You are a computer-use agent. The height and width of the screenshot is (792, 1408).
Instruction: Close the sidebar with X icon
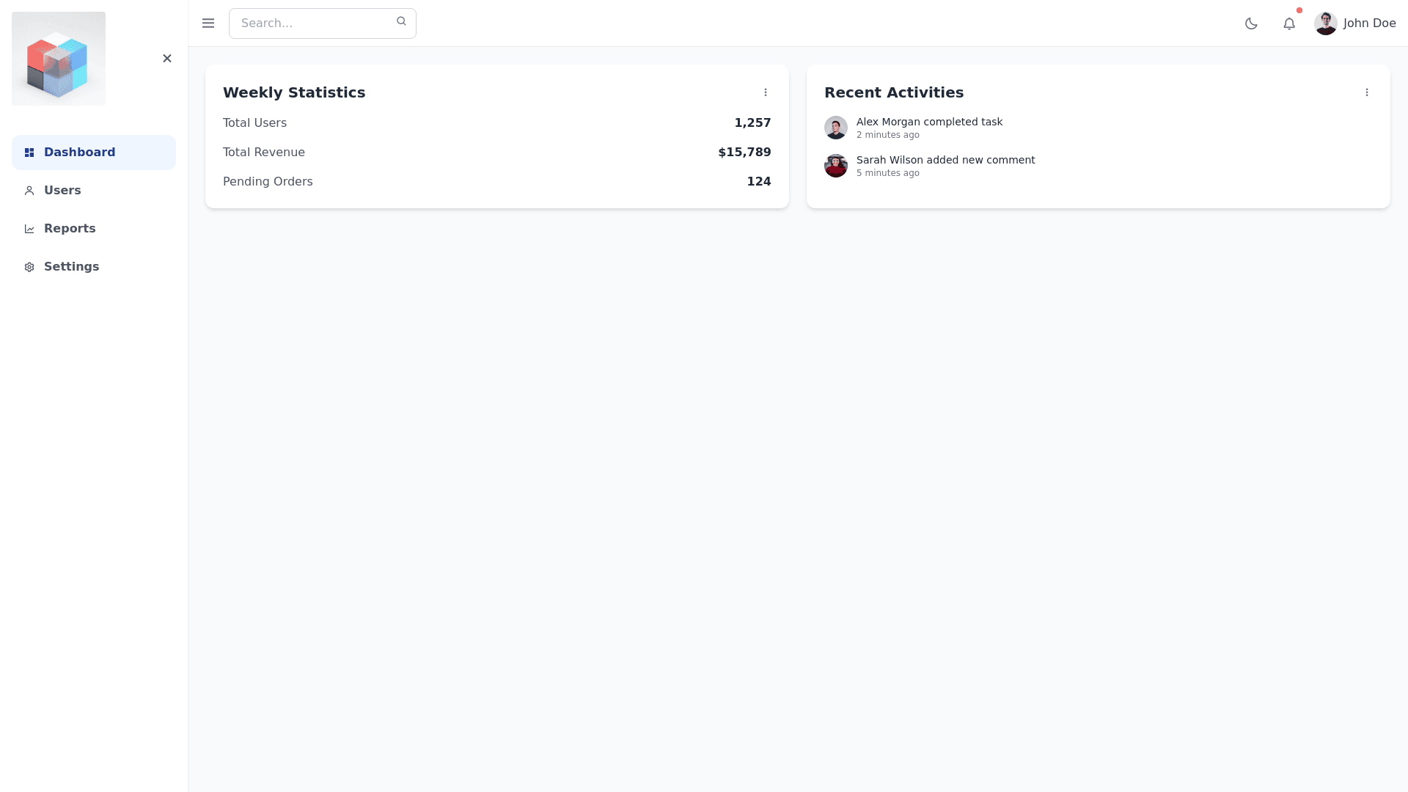click(167, 59)
